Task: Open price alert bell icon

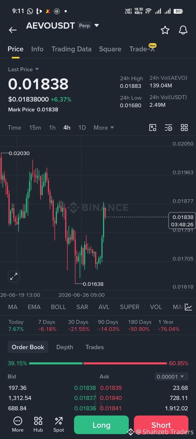Action: click(183, 30)
